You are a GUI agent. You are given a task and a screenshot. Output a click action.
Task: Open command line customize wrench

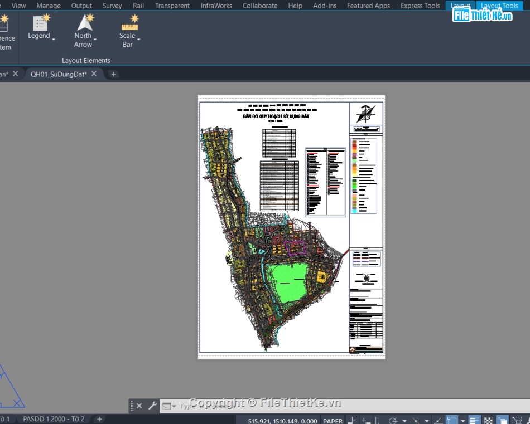[x=152, y=406]
